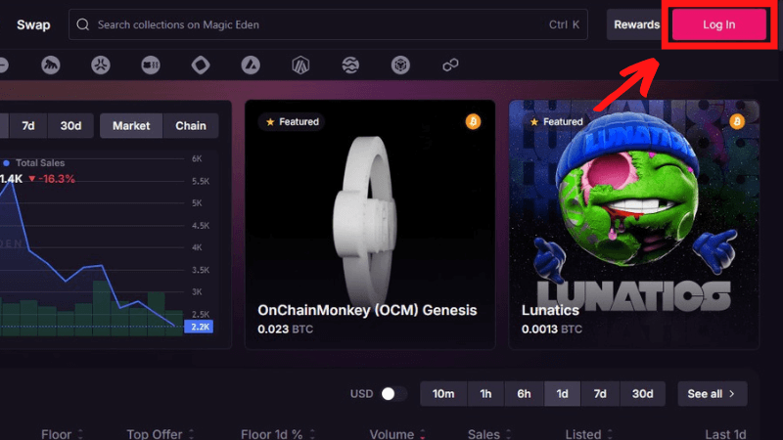Click the -16.3% change value
The height and width of the screenshot is (440, 783).
[52, 179]
